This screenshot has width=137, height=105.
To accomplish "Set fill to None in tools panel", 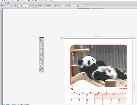I will [x=43, y=68].
